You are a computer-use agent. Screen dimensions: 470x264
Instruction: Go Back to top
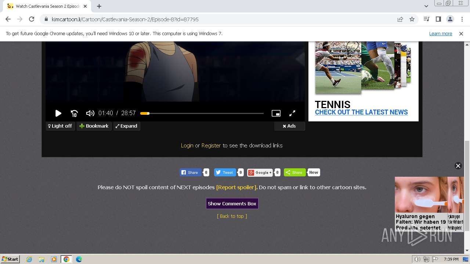[x=232, y=216]
